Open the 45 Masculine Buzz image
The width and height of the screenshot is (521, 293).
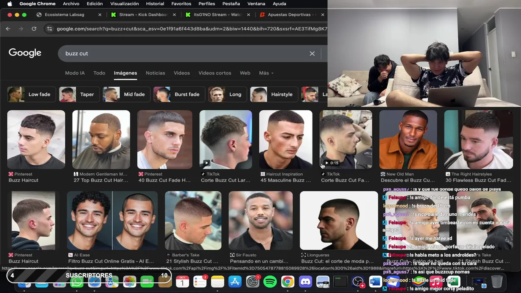pyautogui.click(x=286, y=140)
